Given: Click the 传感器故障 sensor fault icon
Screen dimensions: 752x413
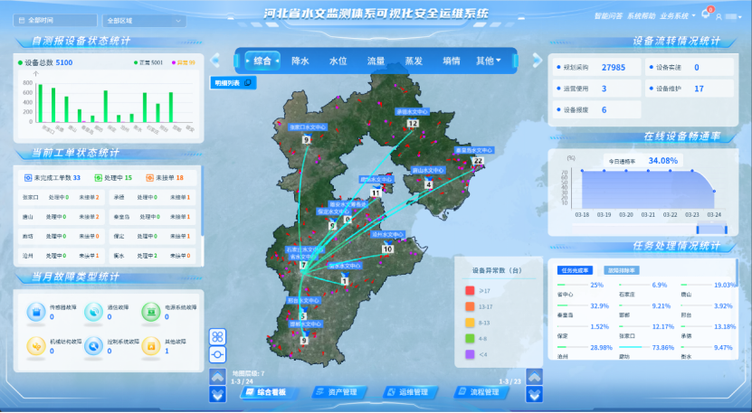Looking at the screenshot, I should [x=34, y=311].
